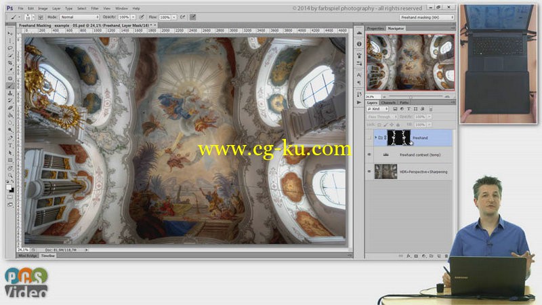This screenshot has width=542, height=305.
Task: Expand the Freehand group triangle
Action: pos(376,138)
